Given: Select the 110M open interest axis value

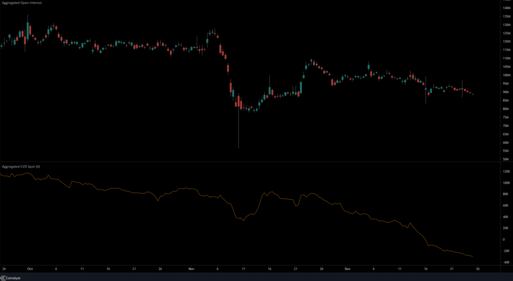Looking at the screenshot, I should click(506, 58).
